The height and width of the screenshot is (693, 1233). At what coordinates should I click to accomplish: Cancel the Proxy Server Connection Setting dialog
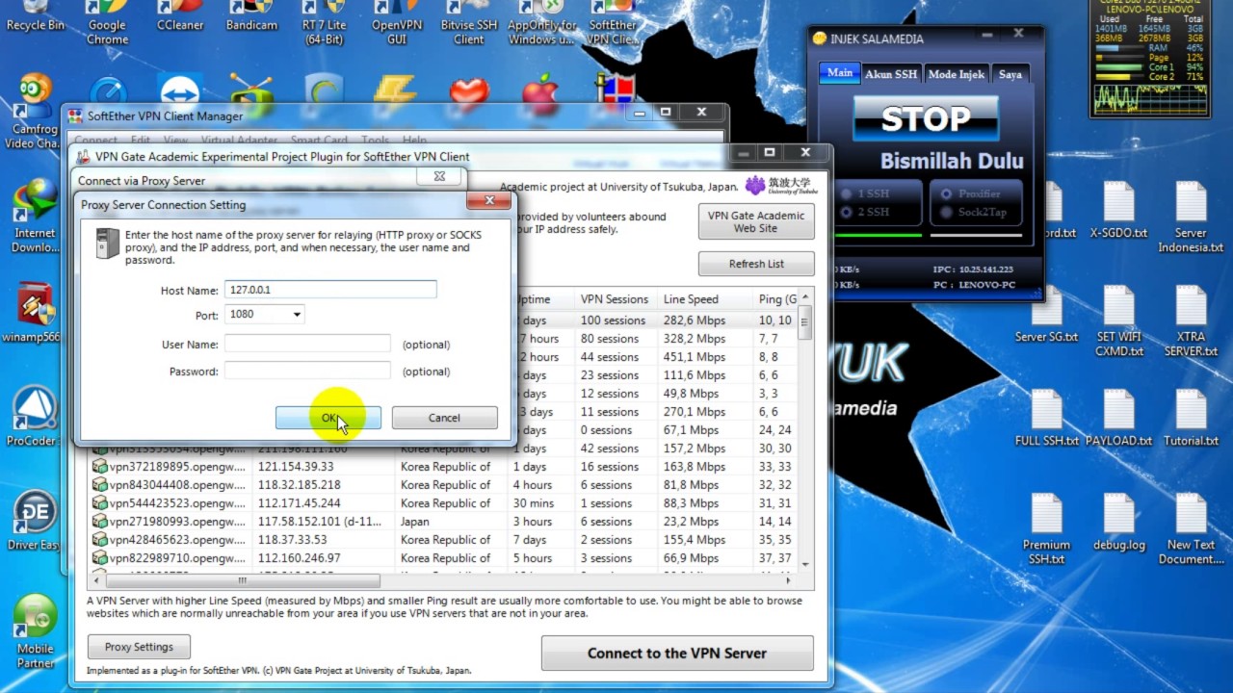444,418
